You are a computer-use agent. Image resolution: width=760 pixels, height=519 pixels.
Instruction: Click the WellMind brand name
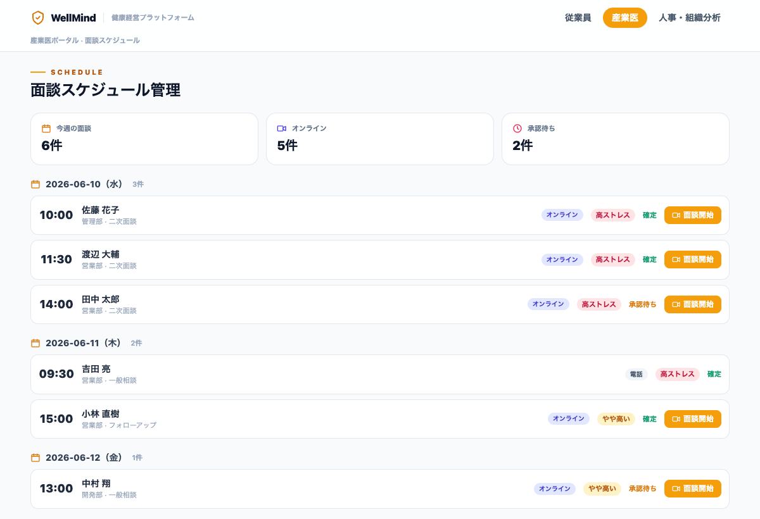point(73,18)
